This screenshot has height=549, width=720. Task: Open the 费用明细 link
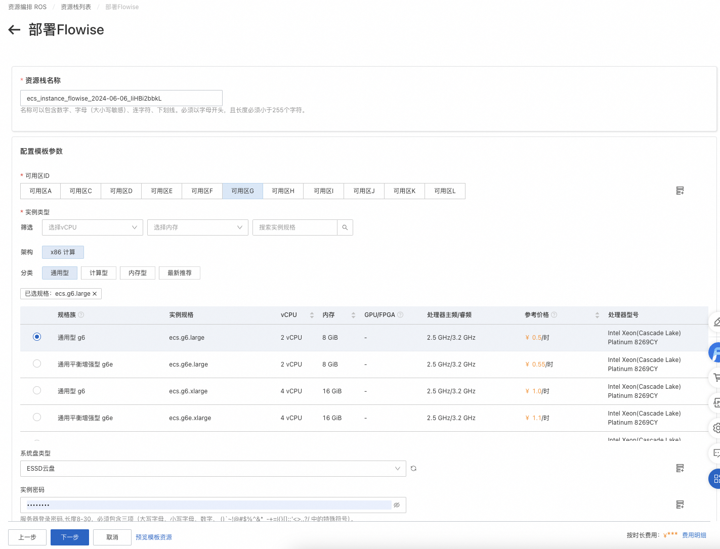tap(694, 535)
